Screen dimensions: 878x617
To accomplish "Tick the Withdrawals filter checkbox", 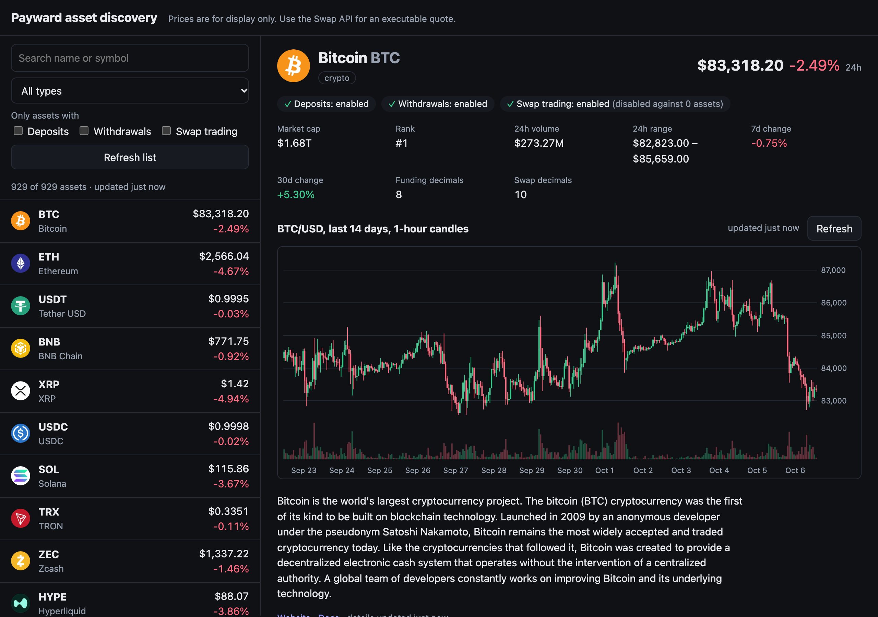I will point(84,131).
